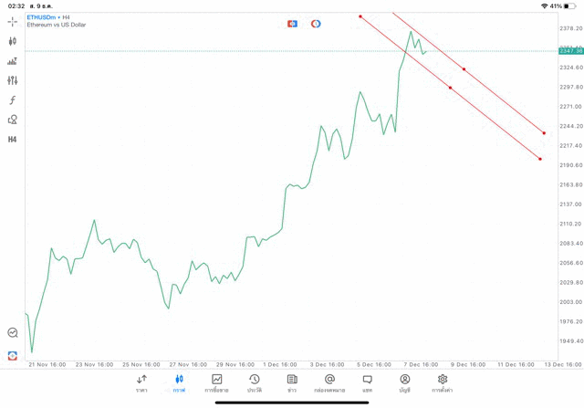Image resolution: width=584 pixels, height=408 pixels.
Task: Tap the red-blue one-click trading icon
Action: coord(13,355)
